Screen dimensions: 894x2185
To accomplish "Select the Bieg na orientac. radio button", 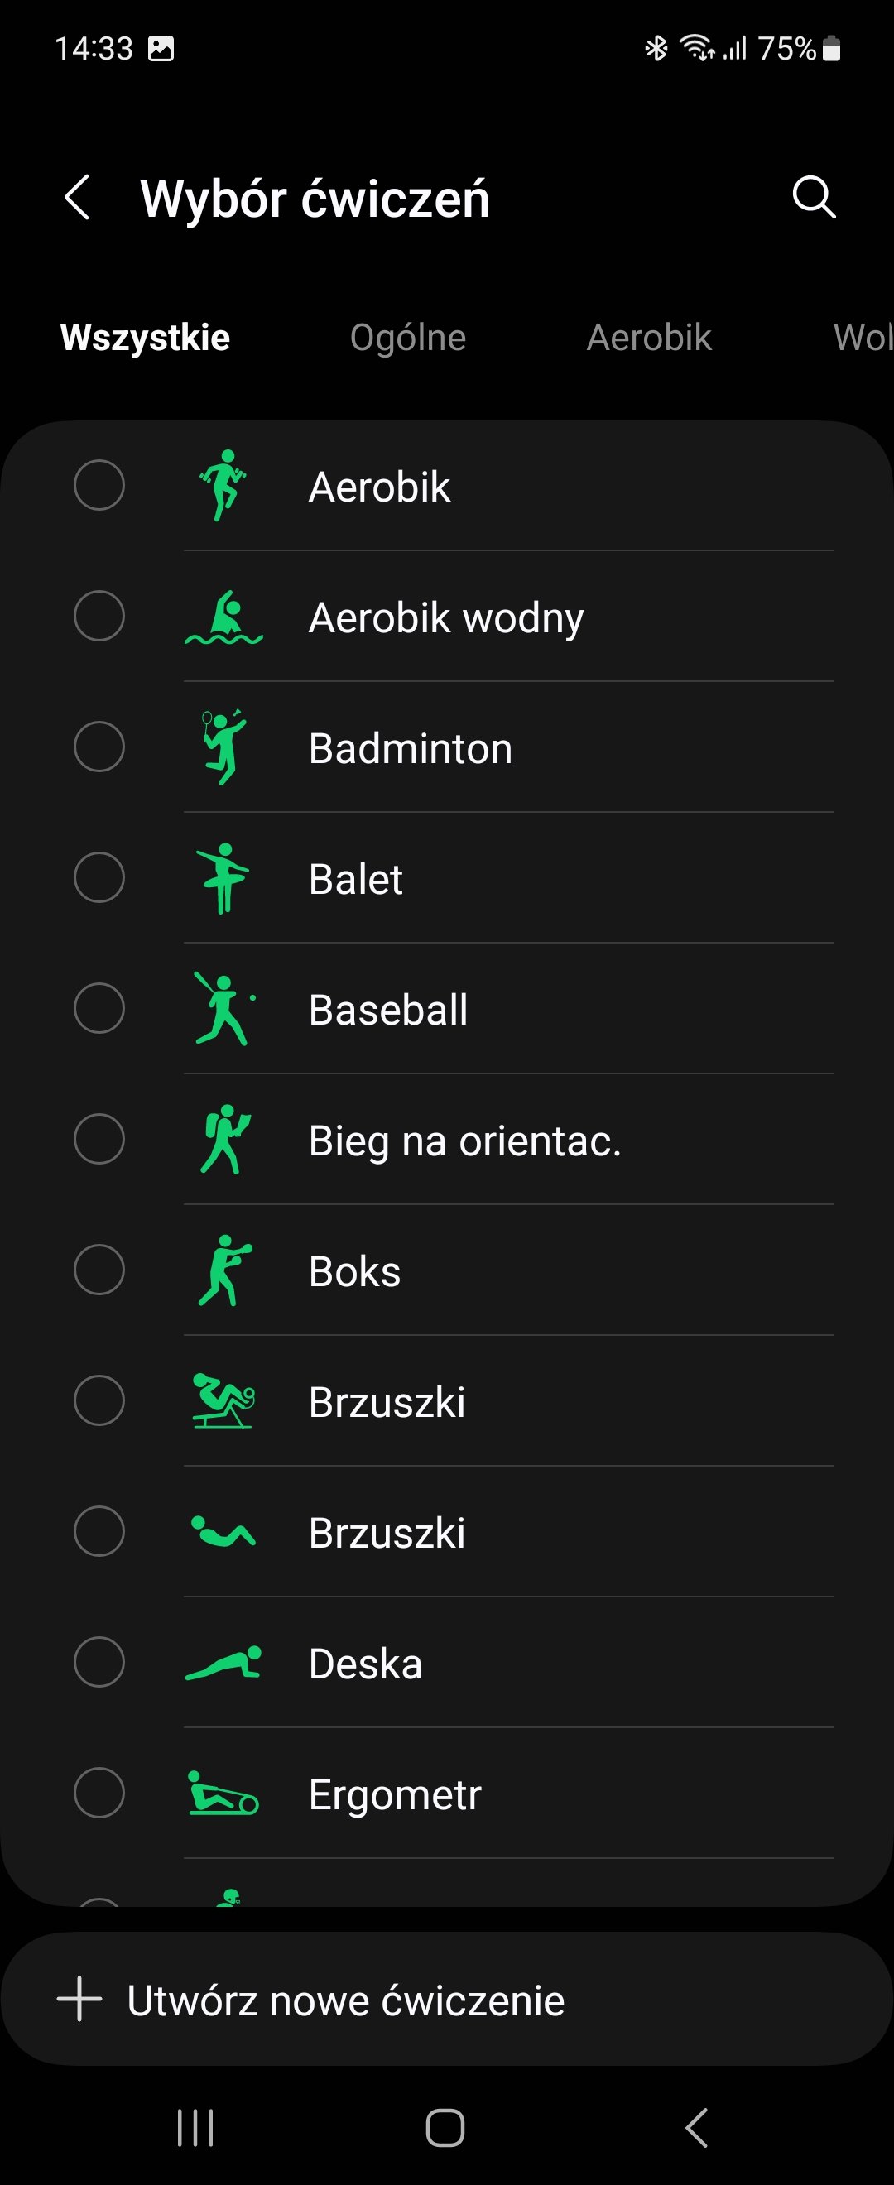I will point(99,1139).
